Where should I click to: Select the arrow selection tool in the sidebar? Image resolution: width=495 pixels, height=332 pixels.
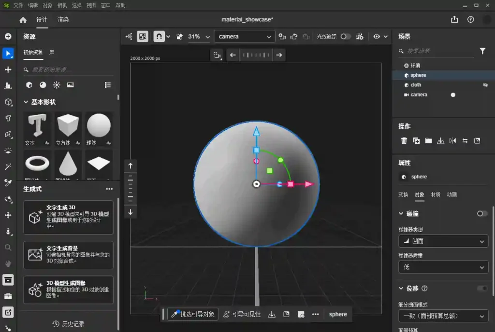coord(8,53)
